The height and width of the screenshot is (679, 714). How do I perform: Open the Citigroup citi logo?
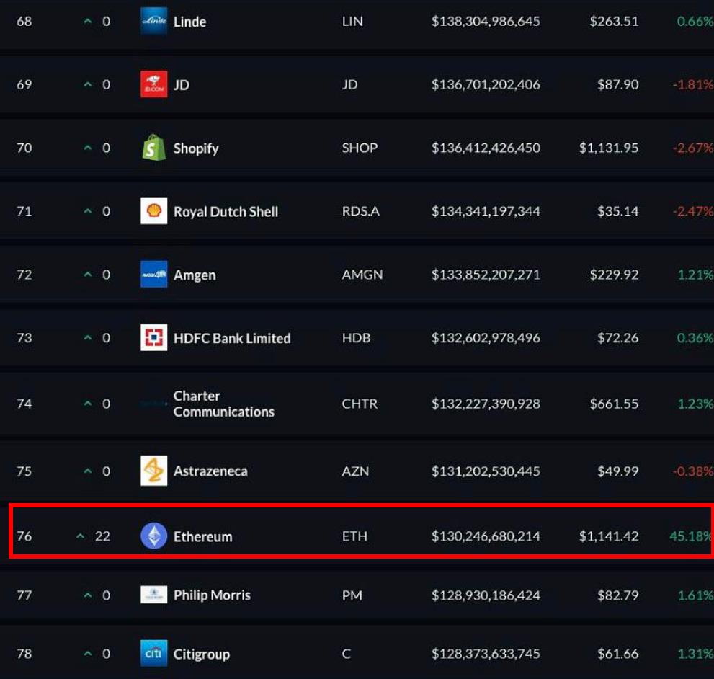pos(154,654)
